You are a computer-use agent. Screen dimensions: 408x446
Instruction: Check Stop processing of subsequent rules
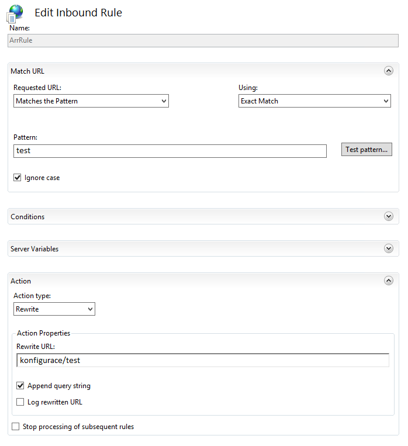pos(16,427)
